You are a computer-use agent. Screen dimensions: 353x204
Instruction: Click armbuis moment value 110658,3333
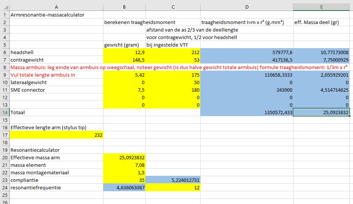[x=247, y=75]
